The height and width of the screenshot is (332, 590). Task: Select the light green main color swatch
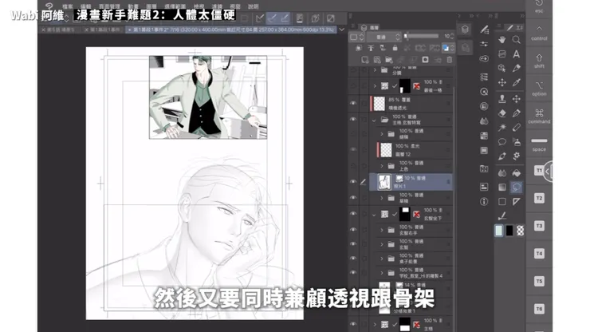tap(499, 231)
